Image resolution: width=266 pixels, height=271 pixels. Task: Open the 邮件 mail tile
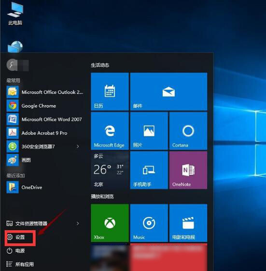(168, 91)
